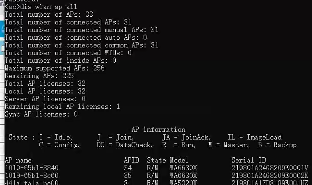Click the 'APID' column header

click(131, 160)
